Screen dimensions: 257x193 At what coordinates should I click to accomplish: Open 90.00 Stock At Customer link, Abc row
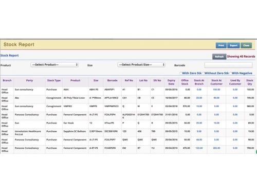(216, 98)
